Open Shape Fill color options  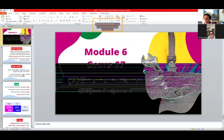coord(131,16)
